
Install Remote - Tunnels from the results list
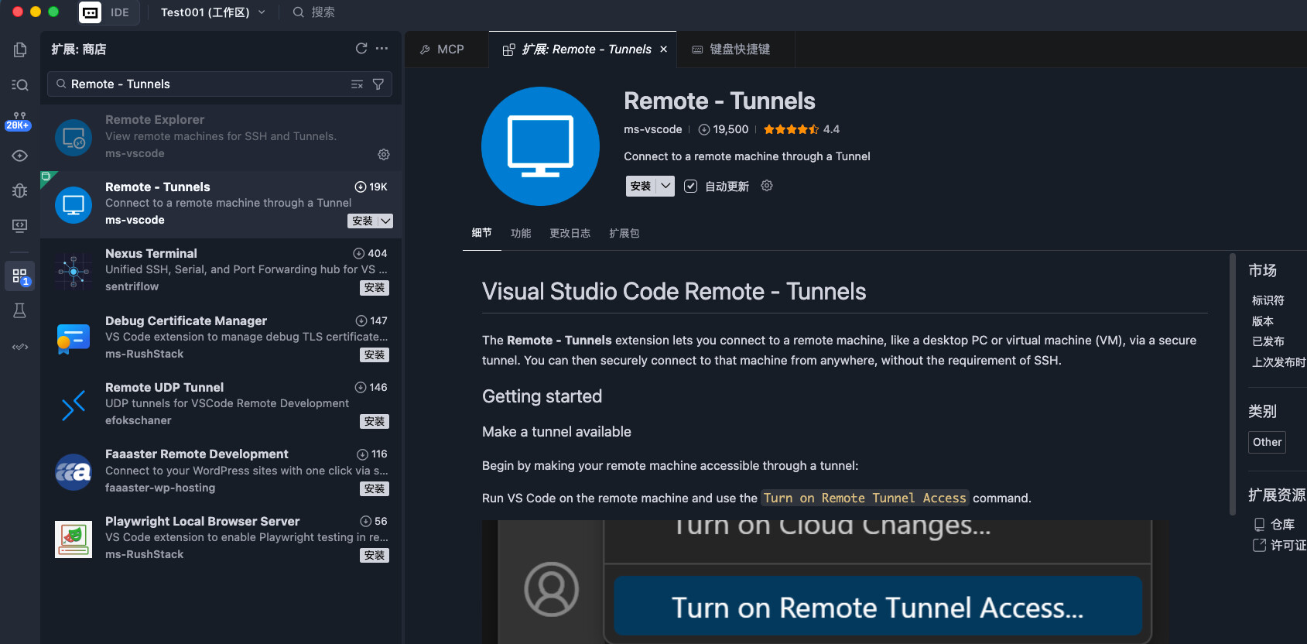[362, 221]
